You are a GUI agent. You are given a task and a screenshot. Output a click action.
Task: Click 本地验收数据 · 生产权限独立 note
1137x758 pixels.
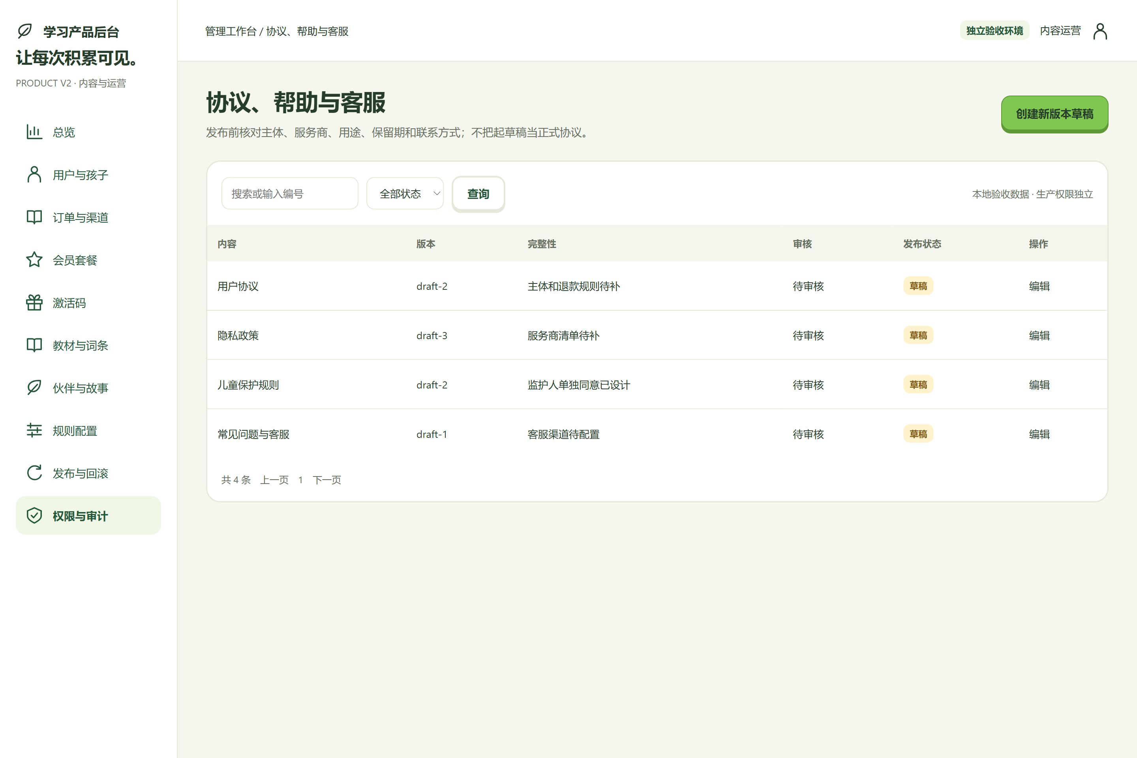pyautogui.click(x=1032, y=194)
